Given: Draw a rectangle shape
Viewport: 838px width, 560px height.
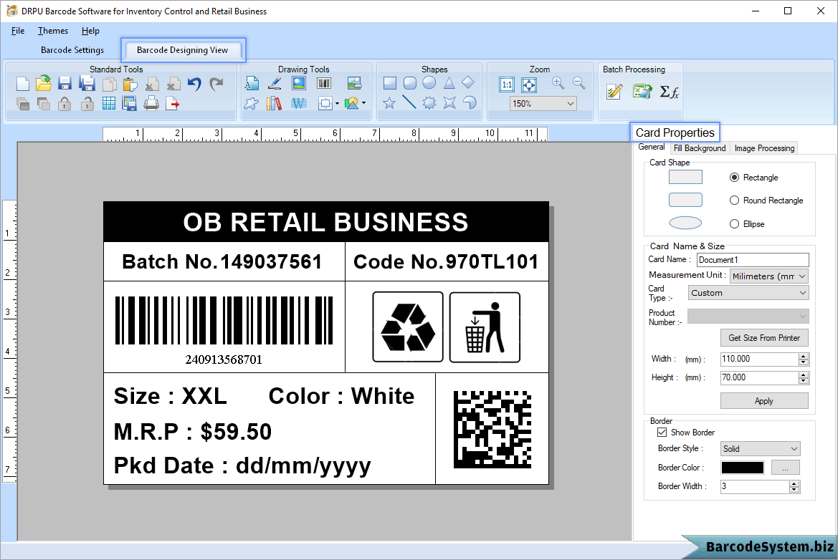Looking at the screenshot, I should [389, 83].
